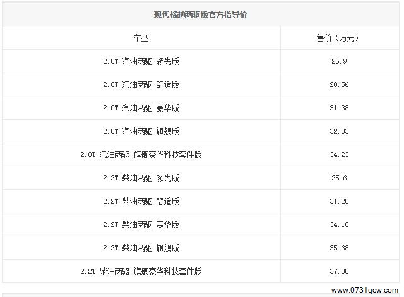Viewport: 404px width, 297px height.
Task: Select the 2.2T 柴油两驱 领先版 cell
Action: pyautogui.click(x=141, y=178)
